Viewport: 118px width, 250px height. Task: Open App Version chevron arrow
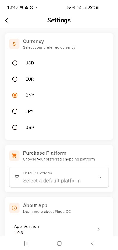[98, 229]
